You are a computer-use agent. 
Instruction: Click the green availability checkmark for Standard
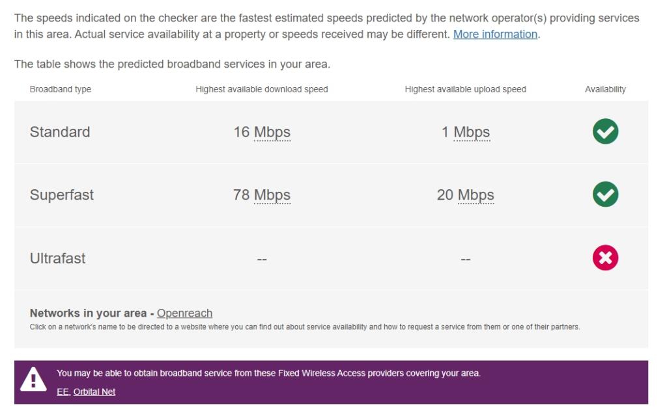coord(604,131)
